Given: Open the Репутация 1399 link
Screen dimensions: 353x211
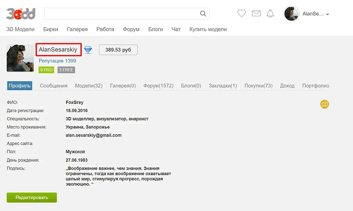Looking at the screenshot, I should [57, 61].
